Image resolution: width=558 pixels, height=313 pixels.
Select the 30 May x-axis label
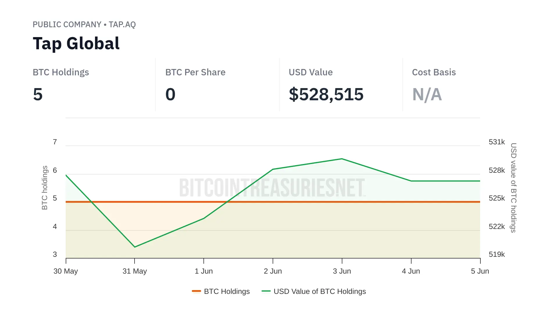(66, 271)
